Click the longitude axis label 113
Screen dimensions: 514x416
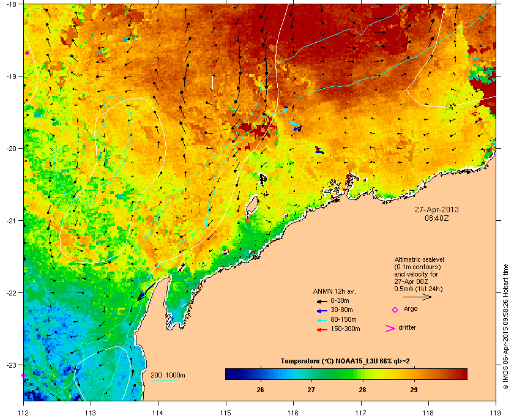[91, 412]
